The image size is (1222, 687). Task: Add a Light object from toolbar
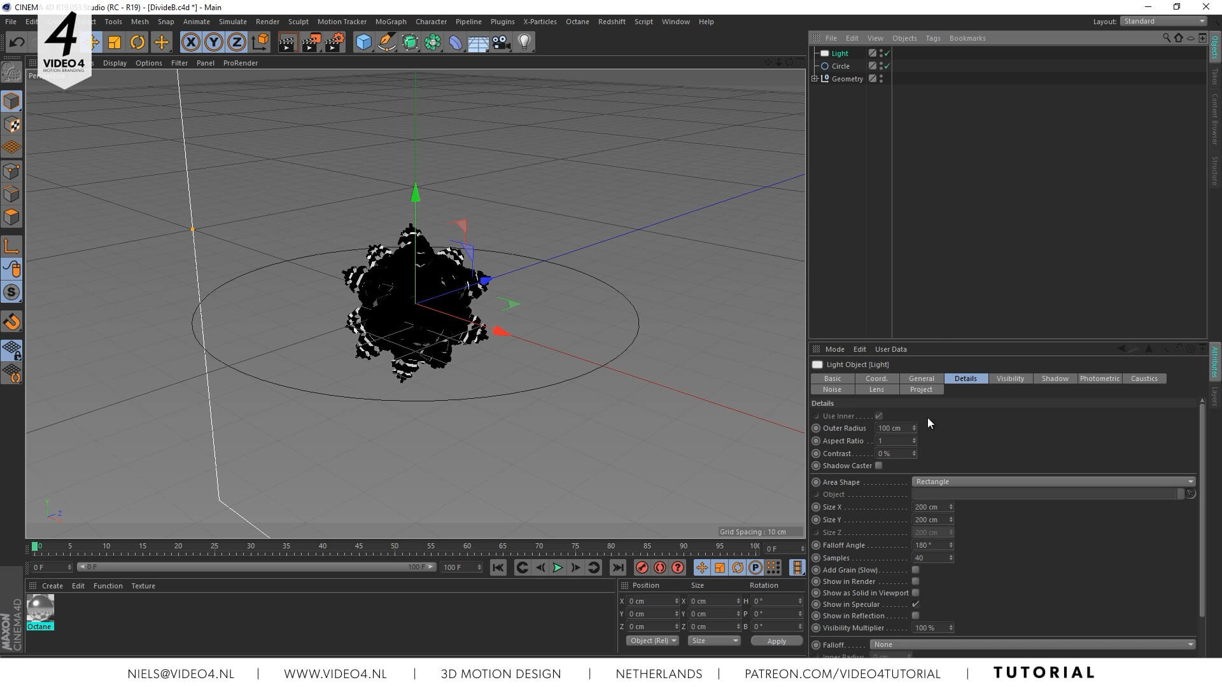pos(524,43)
